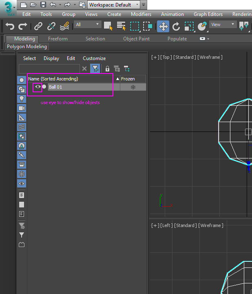The image size is (252, 294).
Task: Click the Undo arrow in main toolbar
Action: click(10, 26)
